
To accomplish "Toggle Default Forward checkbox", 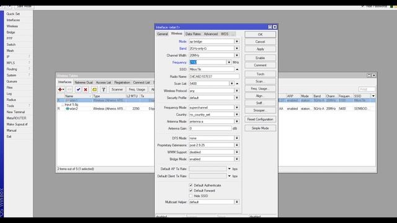I will 190,191.
